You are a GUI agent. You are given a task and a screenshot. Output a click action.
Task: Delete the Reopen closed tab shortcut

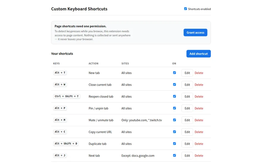pos(199,97)
